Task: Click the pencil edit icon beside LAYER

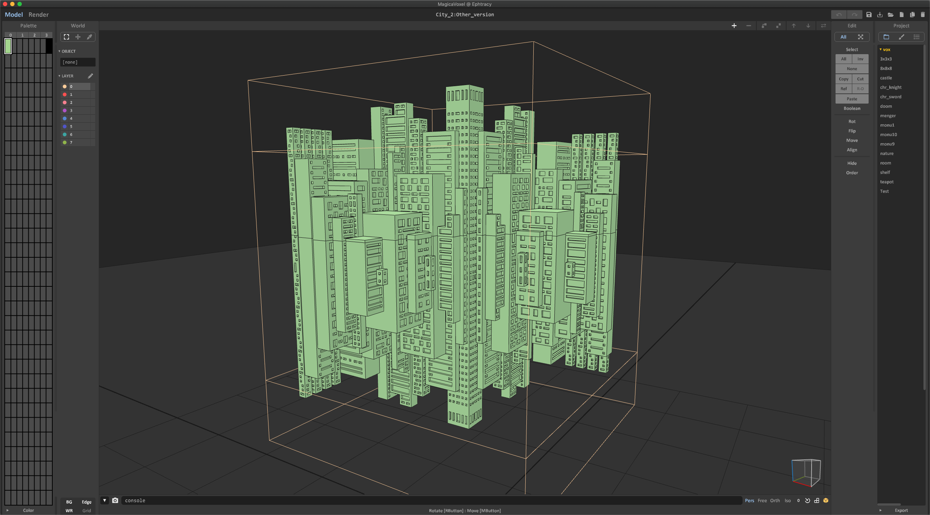Action: 90,76
